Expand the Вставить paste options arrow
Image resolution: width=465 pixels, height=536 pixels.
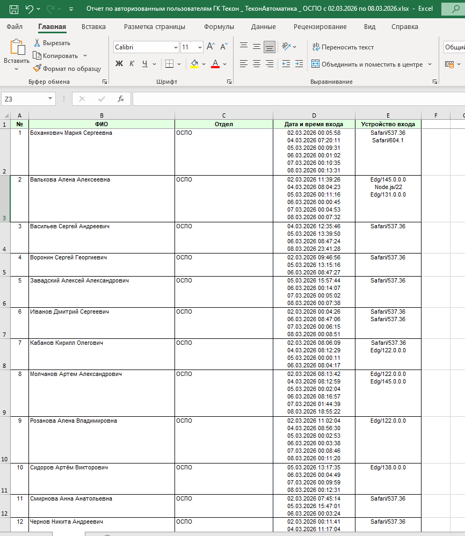(17, 69)
